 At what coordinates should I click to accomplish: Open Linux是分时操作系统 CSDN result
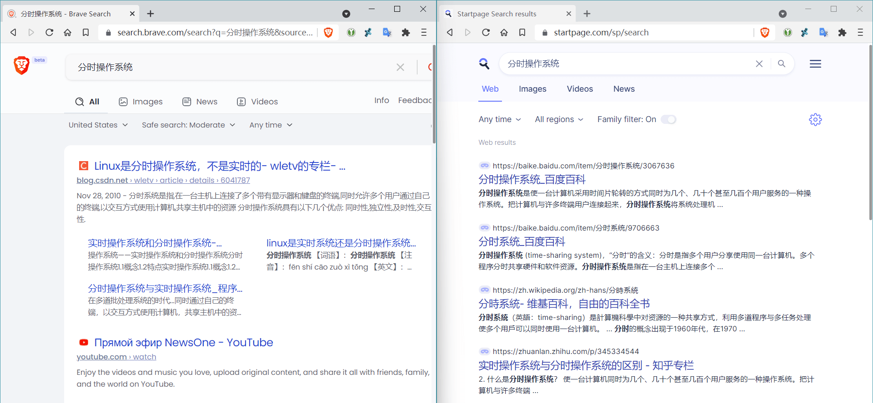[x=220, y=166]
